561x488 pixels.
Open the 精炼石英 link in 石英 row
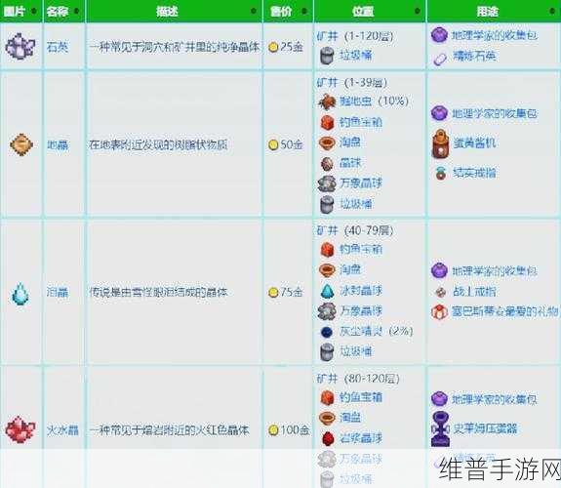click(474, 57)
